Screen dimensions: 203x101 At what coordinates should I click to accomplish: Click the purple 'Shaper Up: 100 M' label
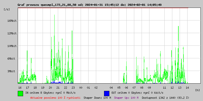pyautogui.click(x=126, y=97)
